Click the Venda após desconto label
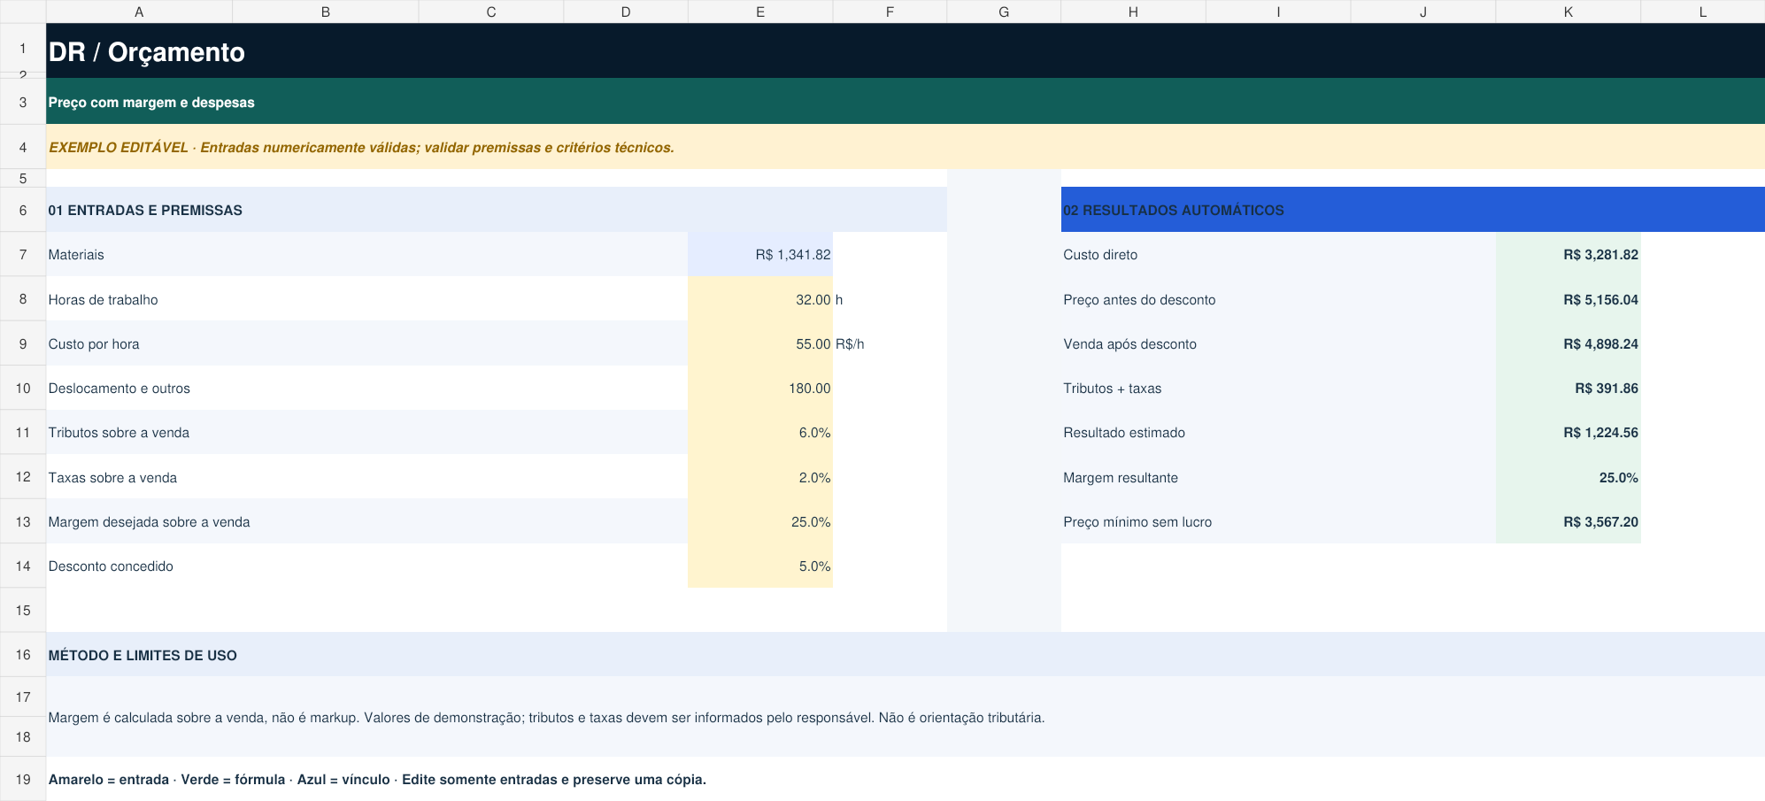Screen dimensions: 1765x801 pyautogui.click(x=1278, y=343)
